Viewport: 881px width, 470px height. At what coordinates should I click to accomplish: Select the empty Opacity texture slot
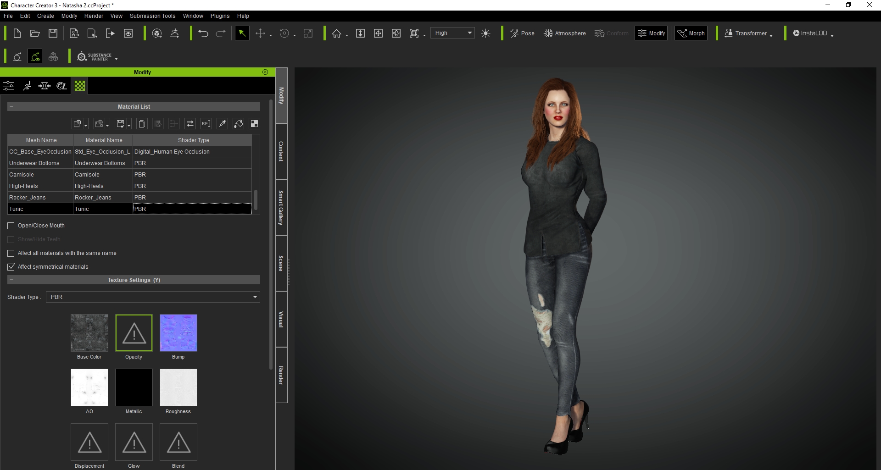pos(134,333)
